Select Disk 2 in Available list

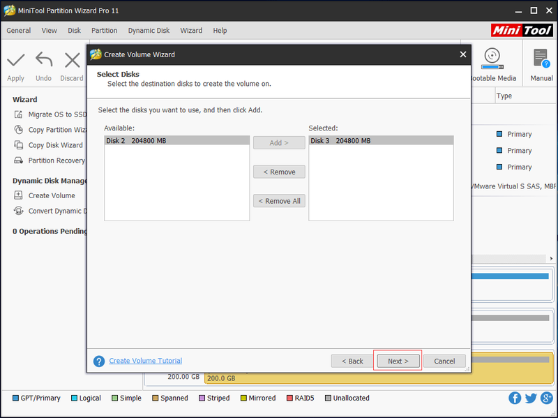(x=177, y=141)
